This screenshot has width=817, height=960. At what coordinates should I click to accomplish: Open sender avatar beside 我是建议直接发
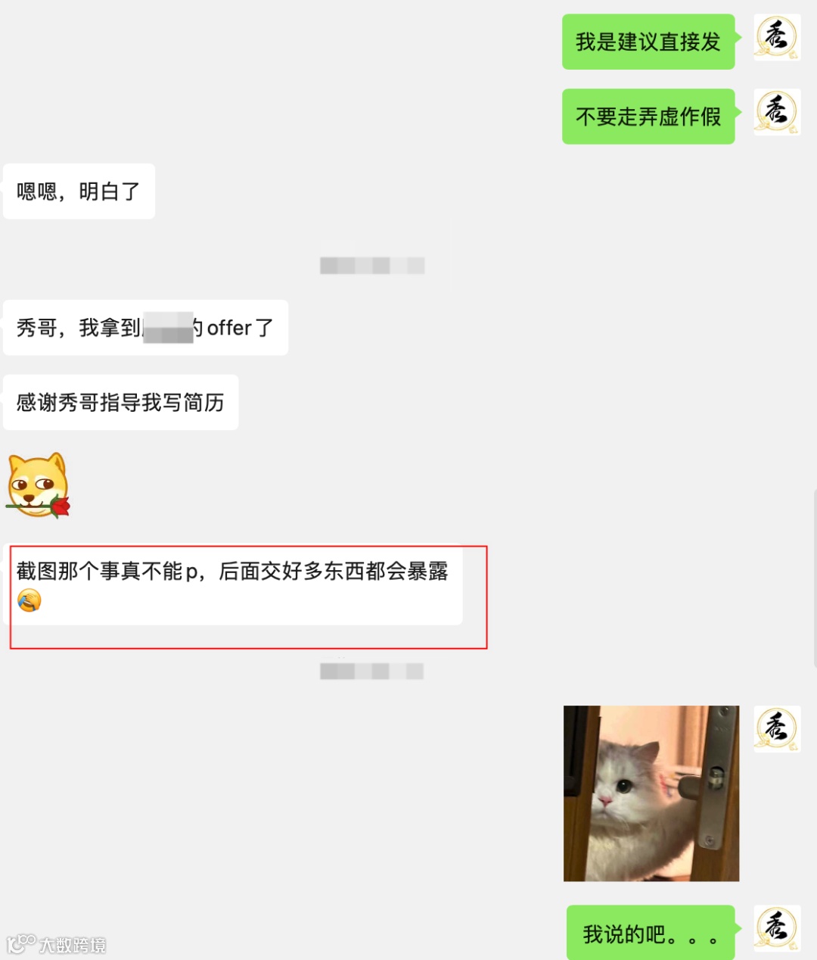pos(777,37)
